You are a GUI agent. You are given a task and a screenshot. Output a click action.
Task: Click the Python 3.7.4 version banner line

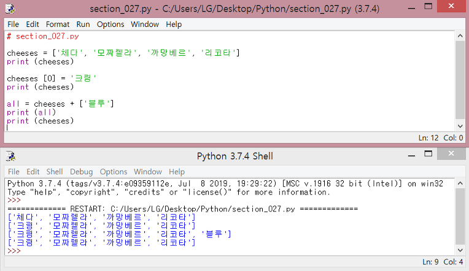click(x=225, y=183)
